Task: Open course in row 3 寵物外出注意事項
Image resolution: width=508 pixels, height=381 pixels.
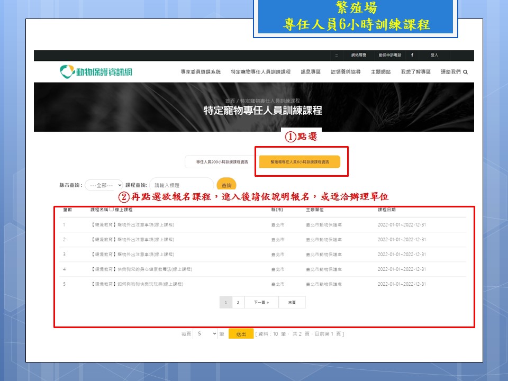Action: click(133, 255)
